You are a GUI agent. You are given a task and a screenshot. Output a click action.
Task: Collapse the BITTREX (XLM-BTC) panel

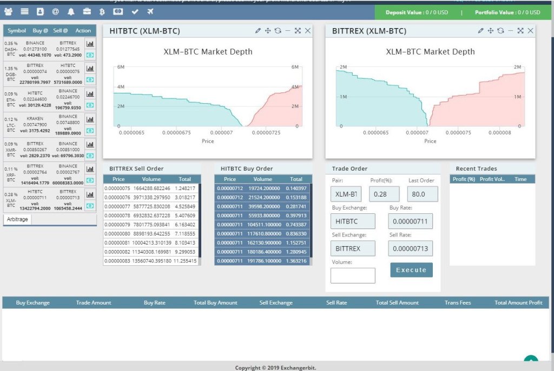(x=510, y=31)
